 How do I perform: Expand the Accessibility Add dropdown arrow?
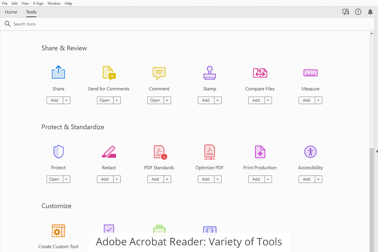(x=319, y=179)
